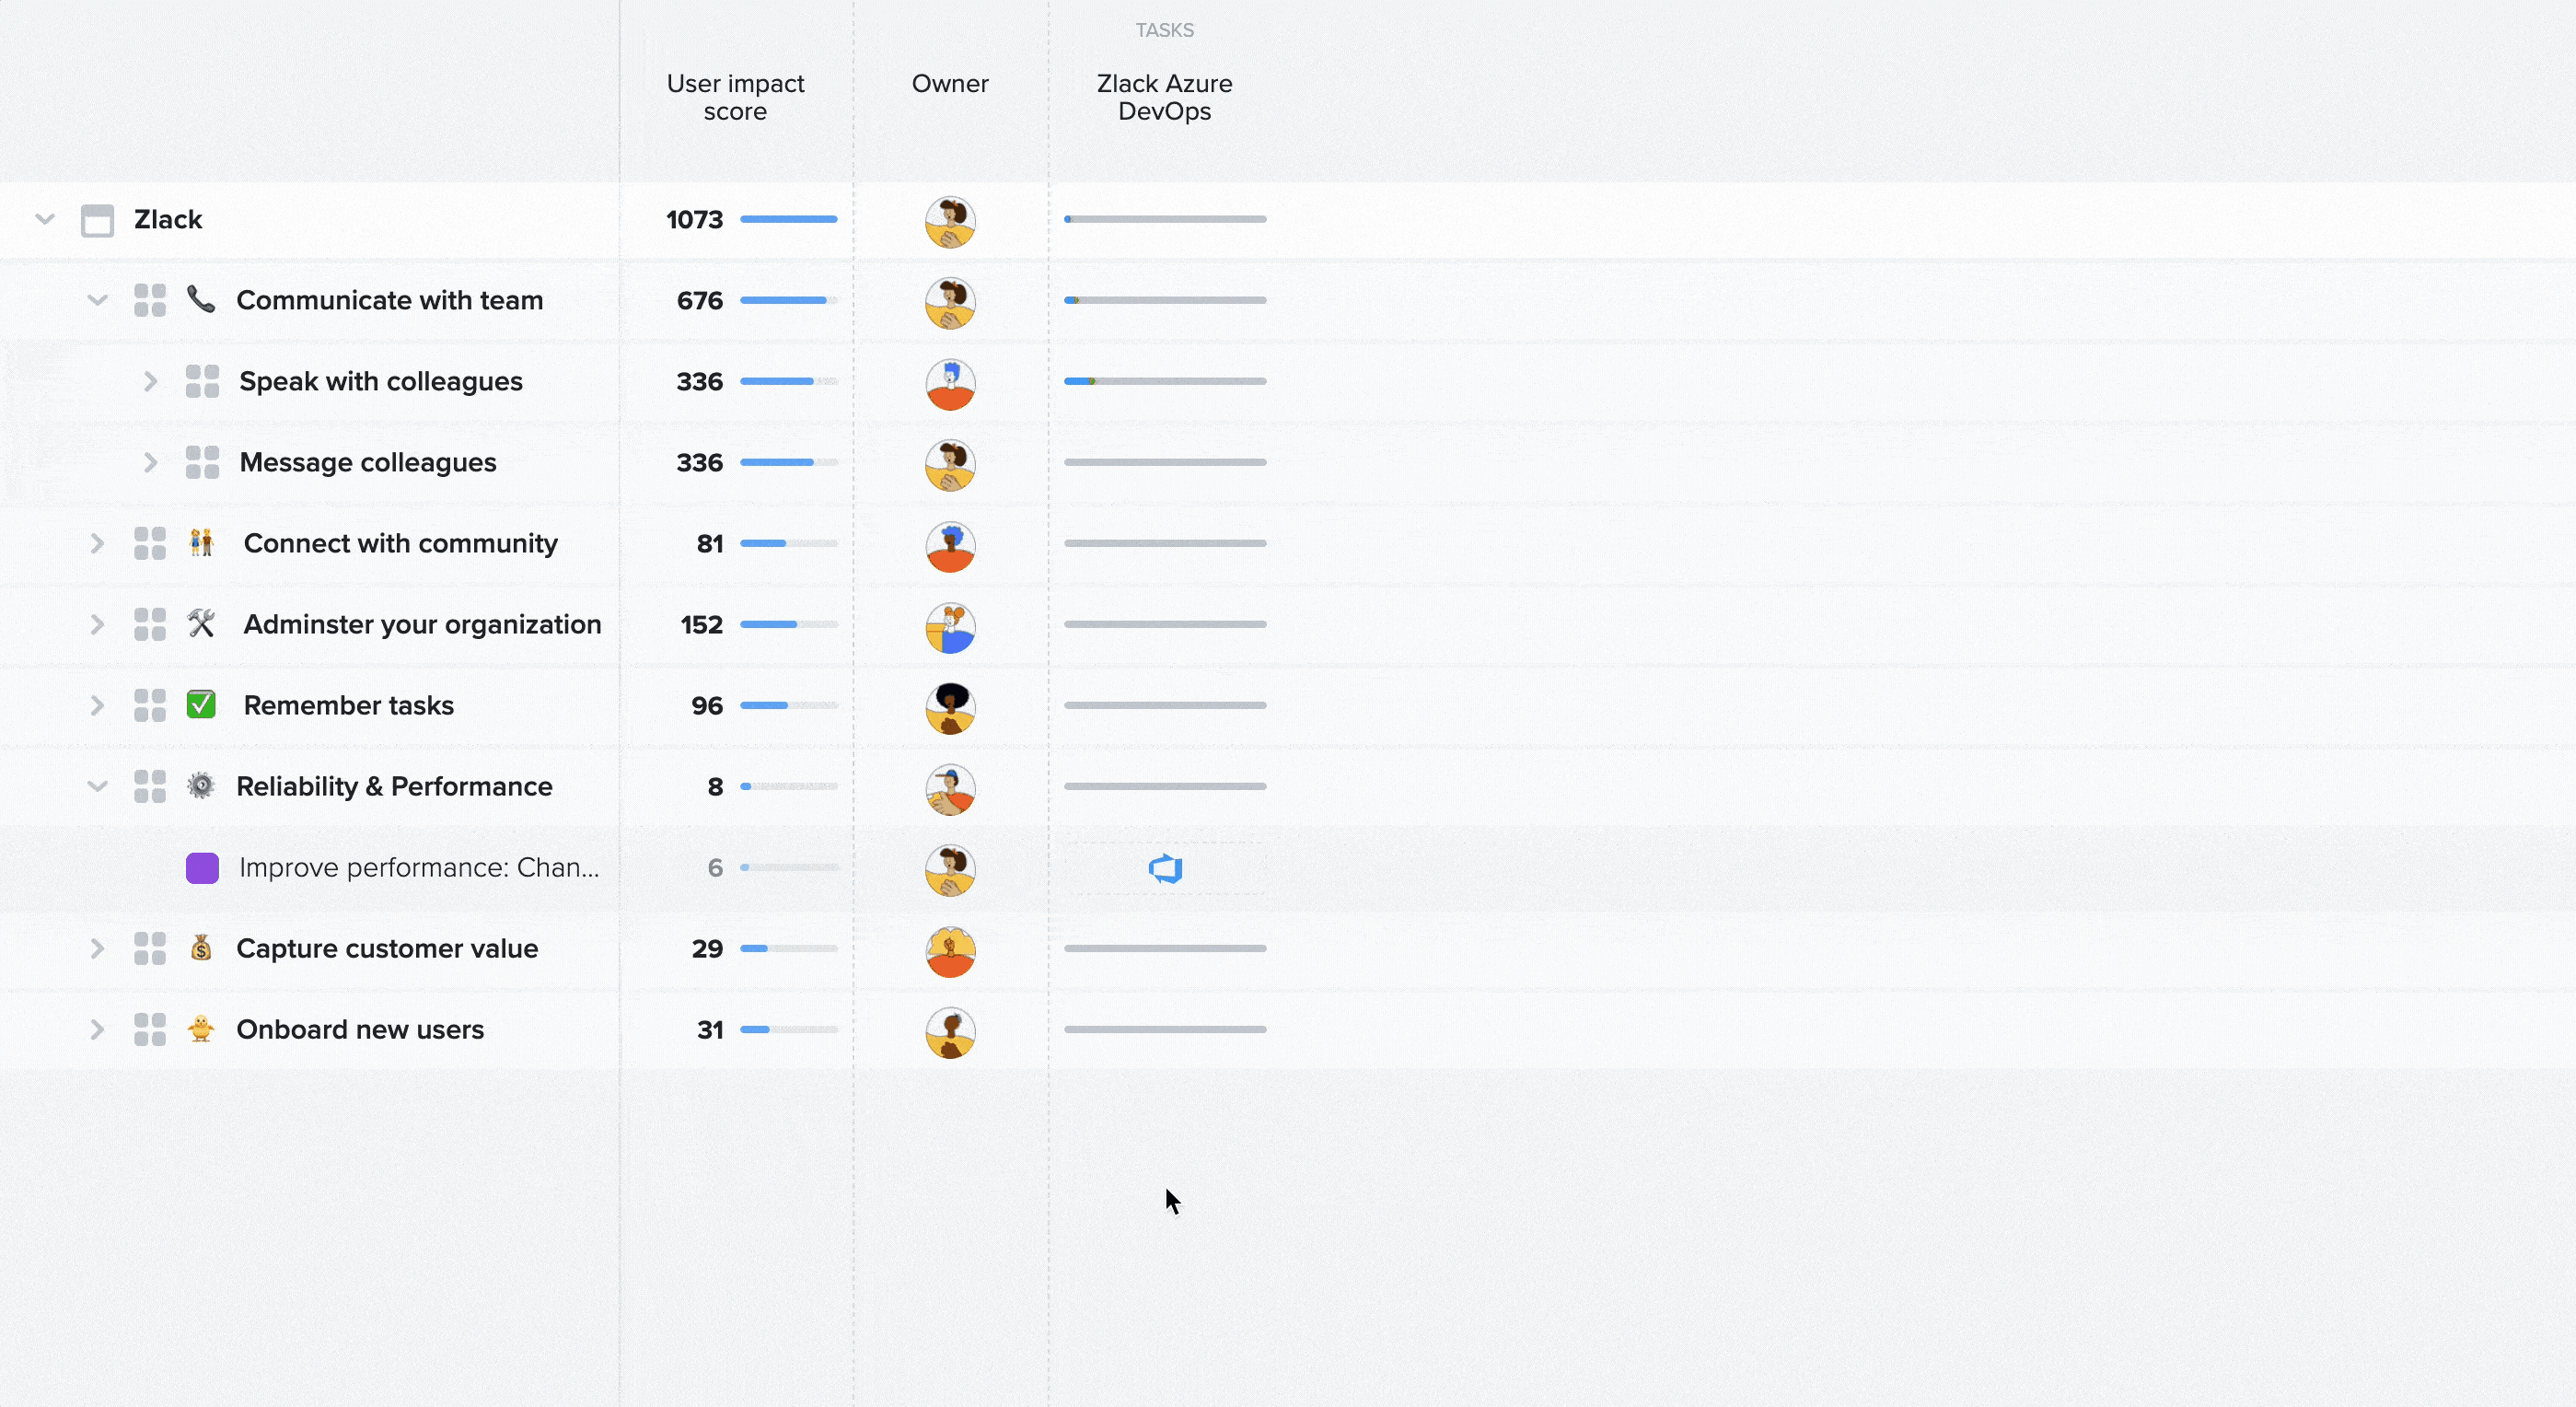Select the Connect with community label
This screenshot has width=2576, height=1407.
click(401, 543)
